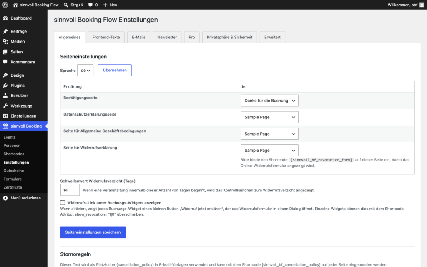
Task: Open the E-Mails tab
Action: [x=138, y=37]
